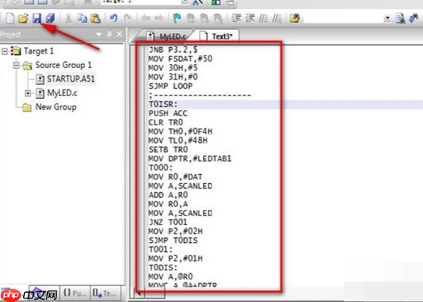Insert a bookmark with the flag icon
This screenshot has width=423, height=302.
(177, 18)
